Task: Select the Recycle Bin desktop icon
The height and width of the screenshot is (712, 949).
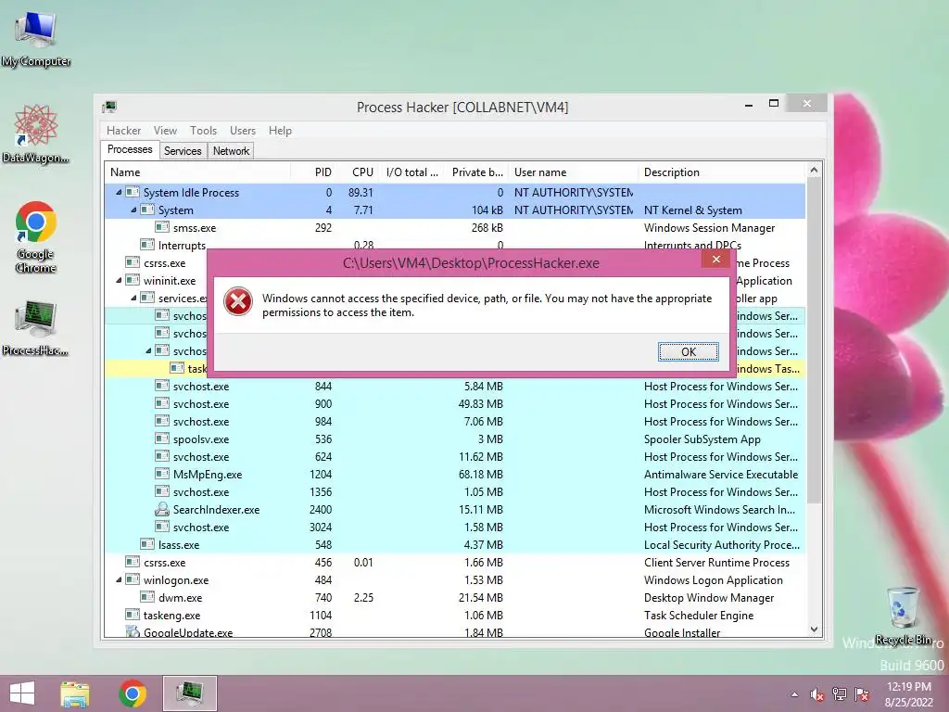Action: point(903,616)
